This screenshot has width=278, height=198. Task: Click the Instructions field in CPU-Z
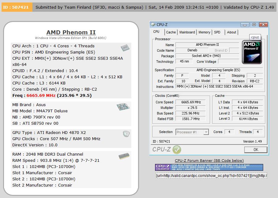click(219, 87)
